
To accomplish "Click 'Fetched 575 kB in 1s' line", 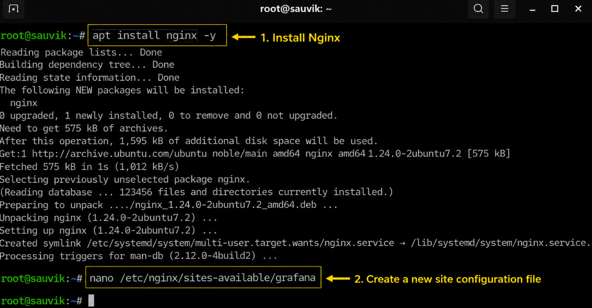I will click(90, 167).
